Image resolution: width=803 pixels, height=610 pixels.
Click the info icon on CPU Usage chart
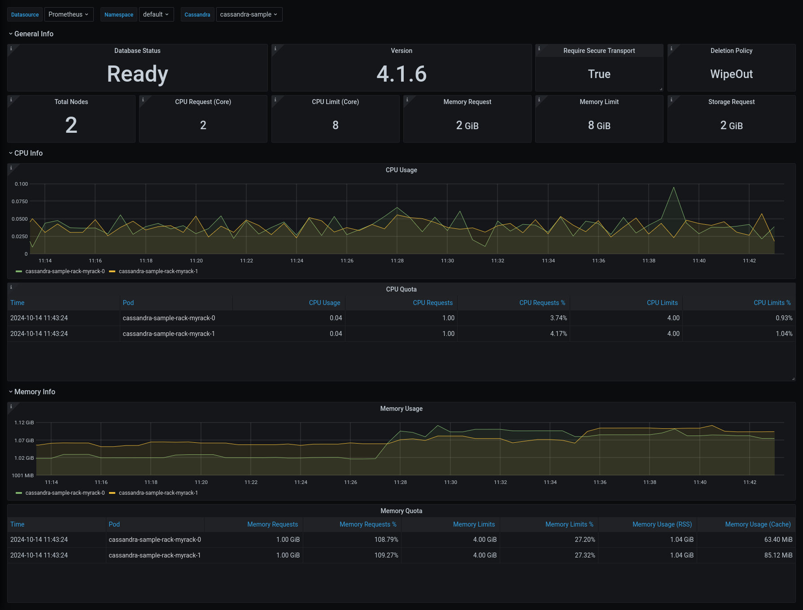click(11, 166)
